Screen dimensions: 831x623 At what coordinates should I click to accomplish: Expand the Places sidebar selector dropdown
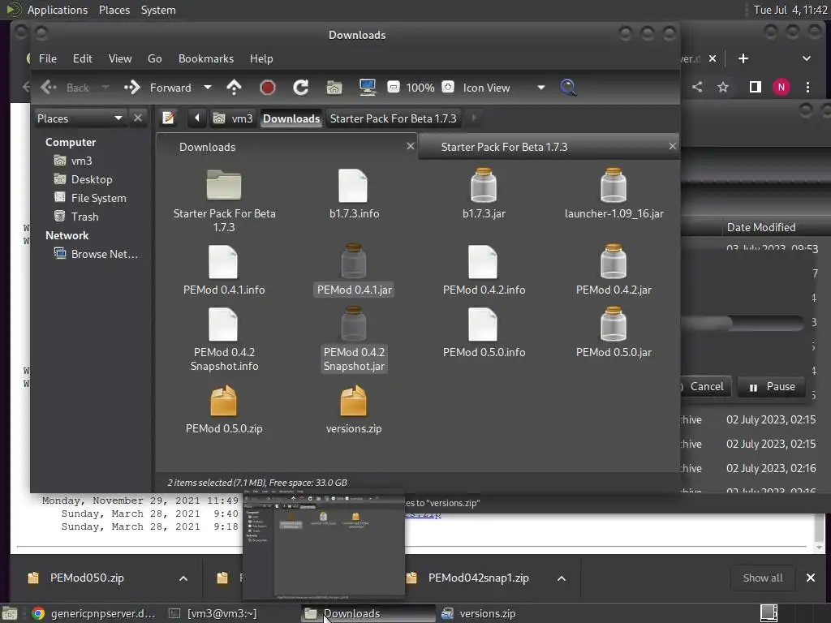click(80, 118)
